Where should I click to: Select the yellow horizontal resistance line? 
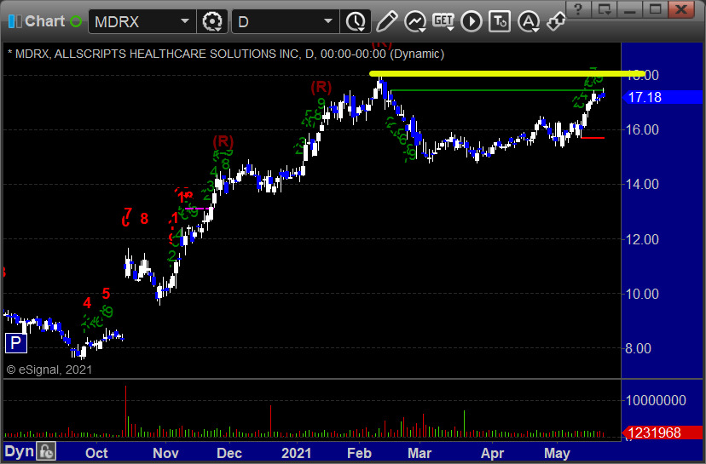click(507, 74)
